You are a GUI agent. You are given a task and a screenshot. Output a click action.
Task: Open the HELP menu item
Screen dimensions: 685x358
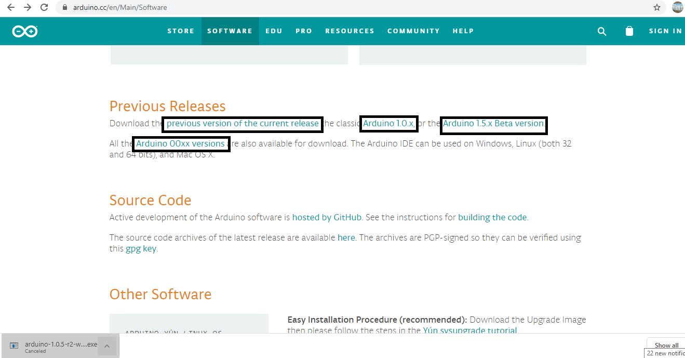[463, 31]
